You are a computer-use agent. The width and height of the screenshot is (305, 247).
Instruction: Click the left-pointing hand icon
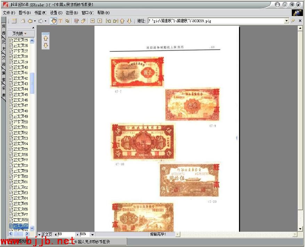(x=108, y=21)
